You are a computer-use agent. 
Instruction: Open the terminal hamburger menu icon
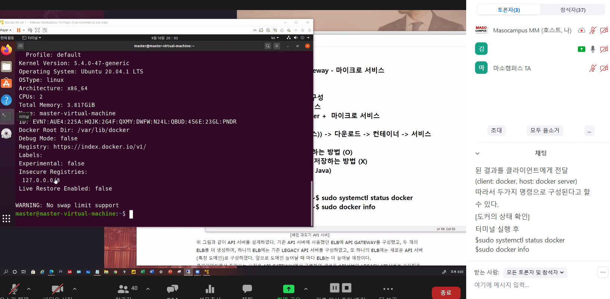277,46
